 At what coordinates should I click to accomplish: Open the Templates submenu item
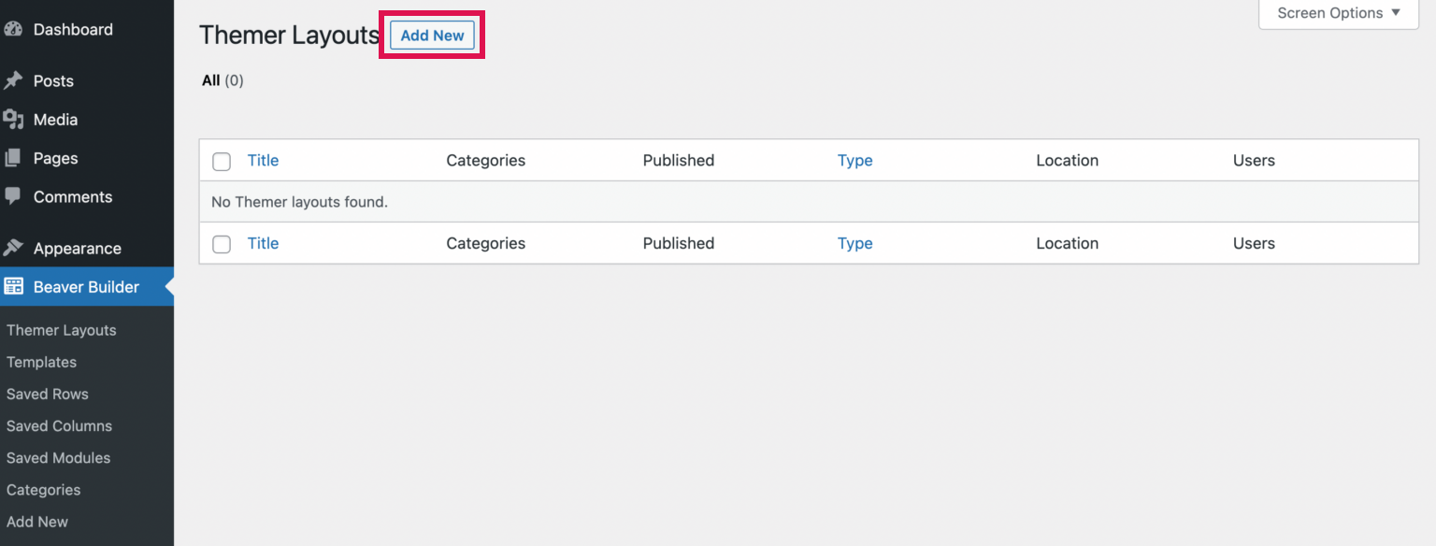point(41,362)
